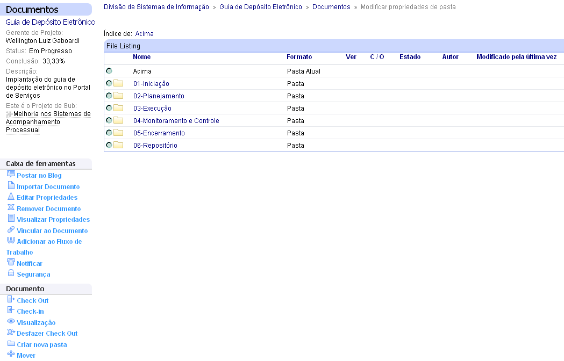Viewport: 564px width, 361px height.
Task: Click the Check-in link
Action: [x=30, y=312]
